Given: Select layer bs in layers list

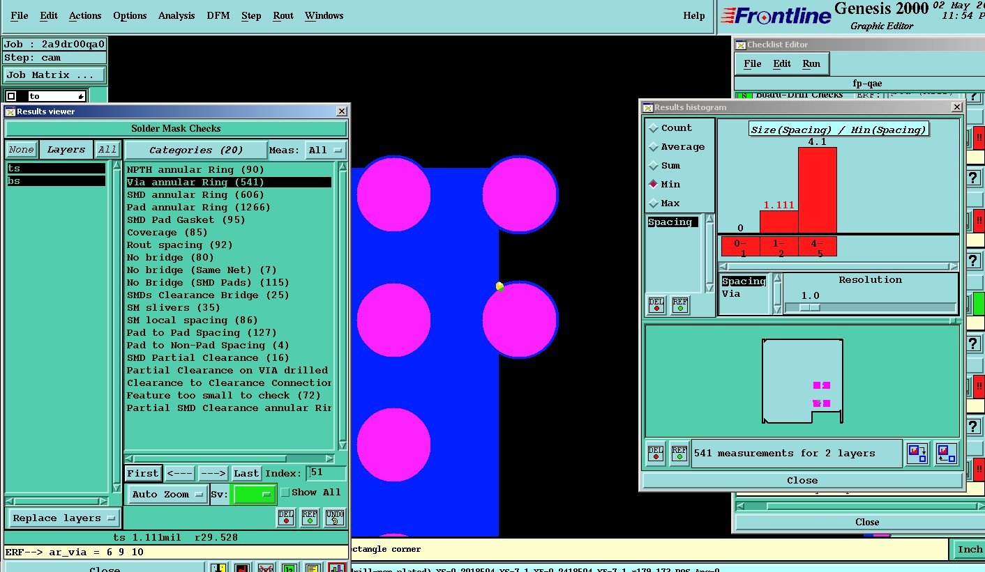Looking at the screenshot, I should coord(56,181).
